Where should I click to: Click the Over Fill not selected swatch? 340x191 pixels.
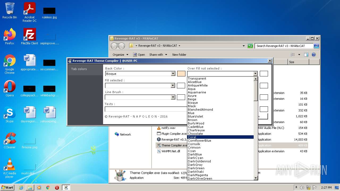(x=264, y=74)
